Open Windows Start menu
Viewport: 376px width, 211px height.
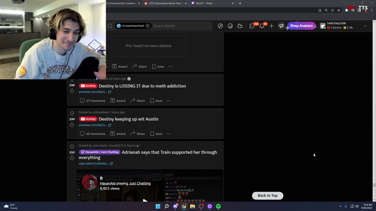point(158,206)
